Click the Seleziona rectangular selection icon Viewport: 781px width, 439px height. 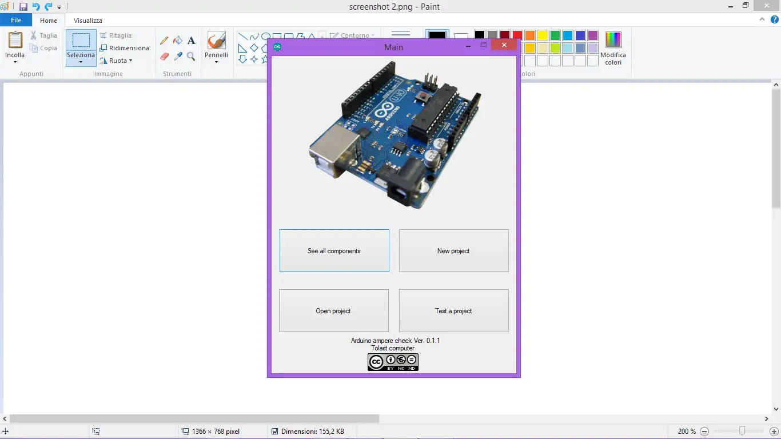81,41
